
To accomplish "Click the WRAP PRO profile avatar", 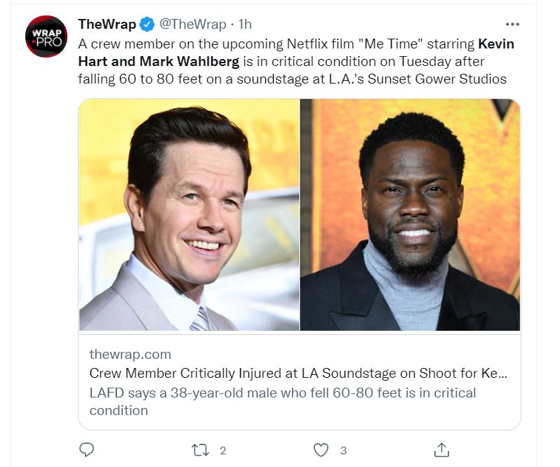I will coord(46,37).
